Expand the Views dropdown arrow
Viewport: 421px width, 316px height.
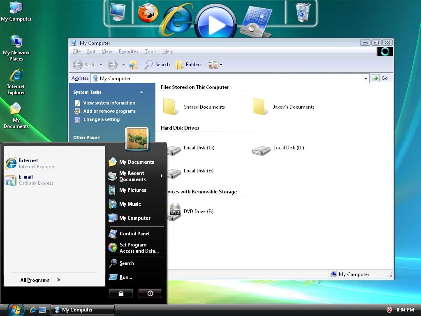[221, 65]
